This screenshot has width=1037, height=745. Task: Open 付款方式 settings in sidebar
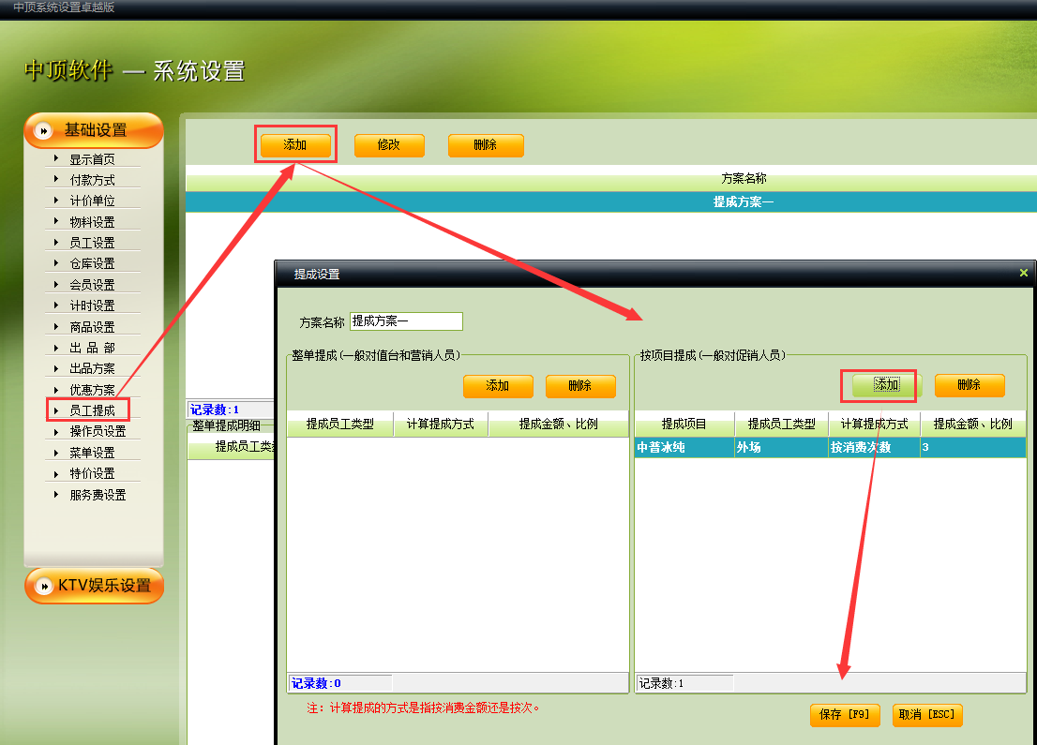(x=92, y=180)
